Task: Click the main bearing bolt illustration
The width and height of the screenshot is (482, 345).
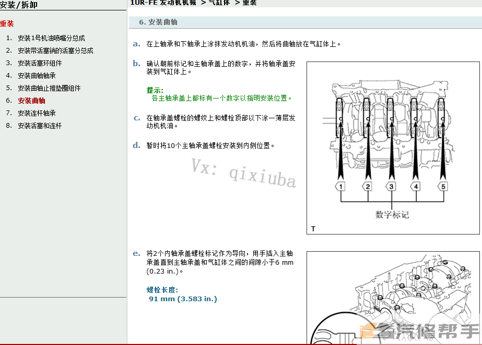Action: click(x=393, y=298)
